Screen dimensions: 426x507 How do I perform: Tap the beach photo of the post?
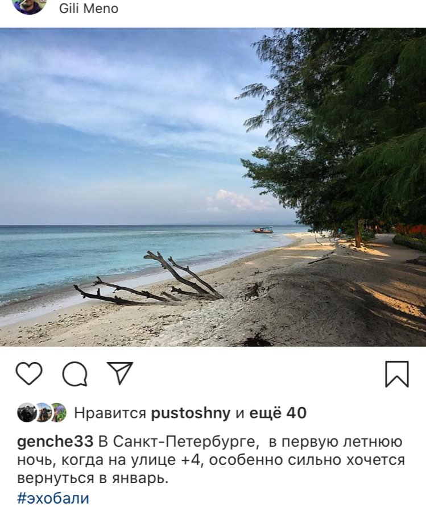(213, 187)
